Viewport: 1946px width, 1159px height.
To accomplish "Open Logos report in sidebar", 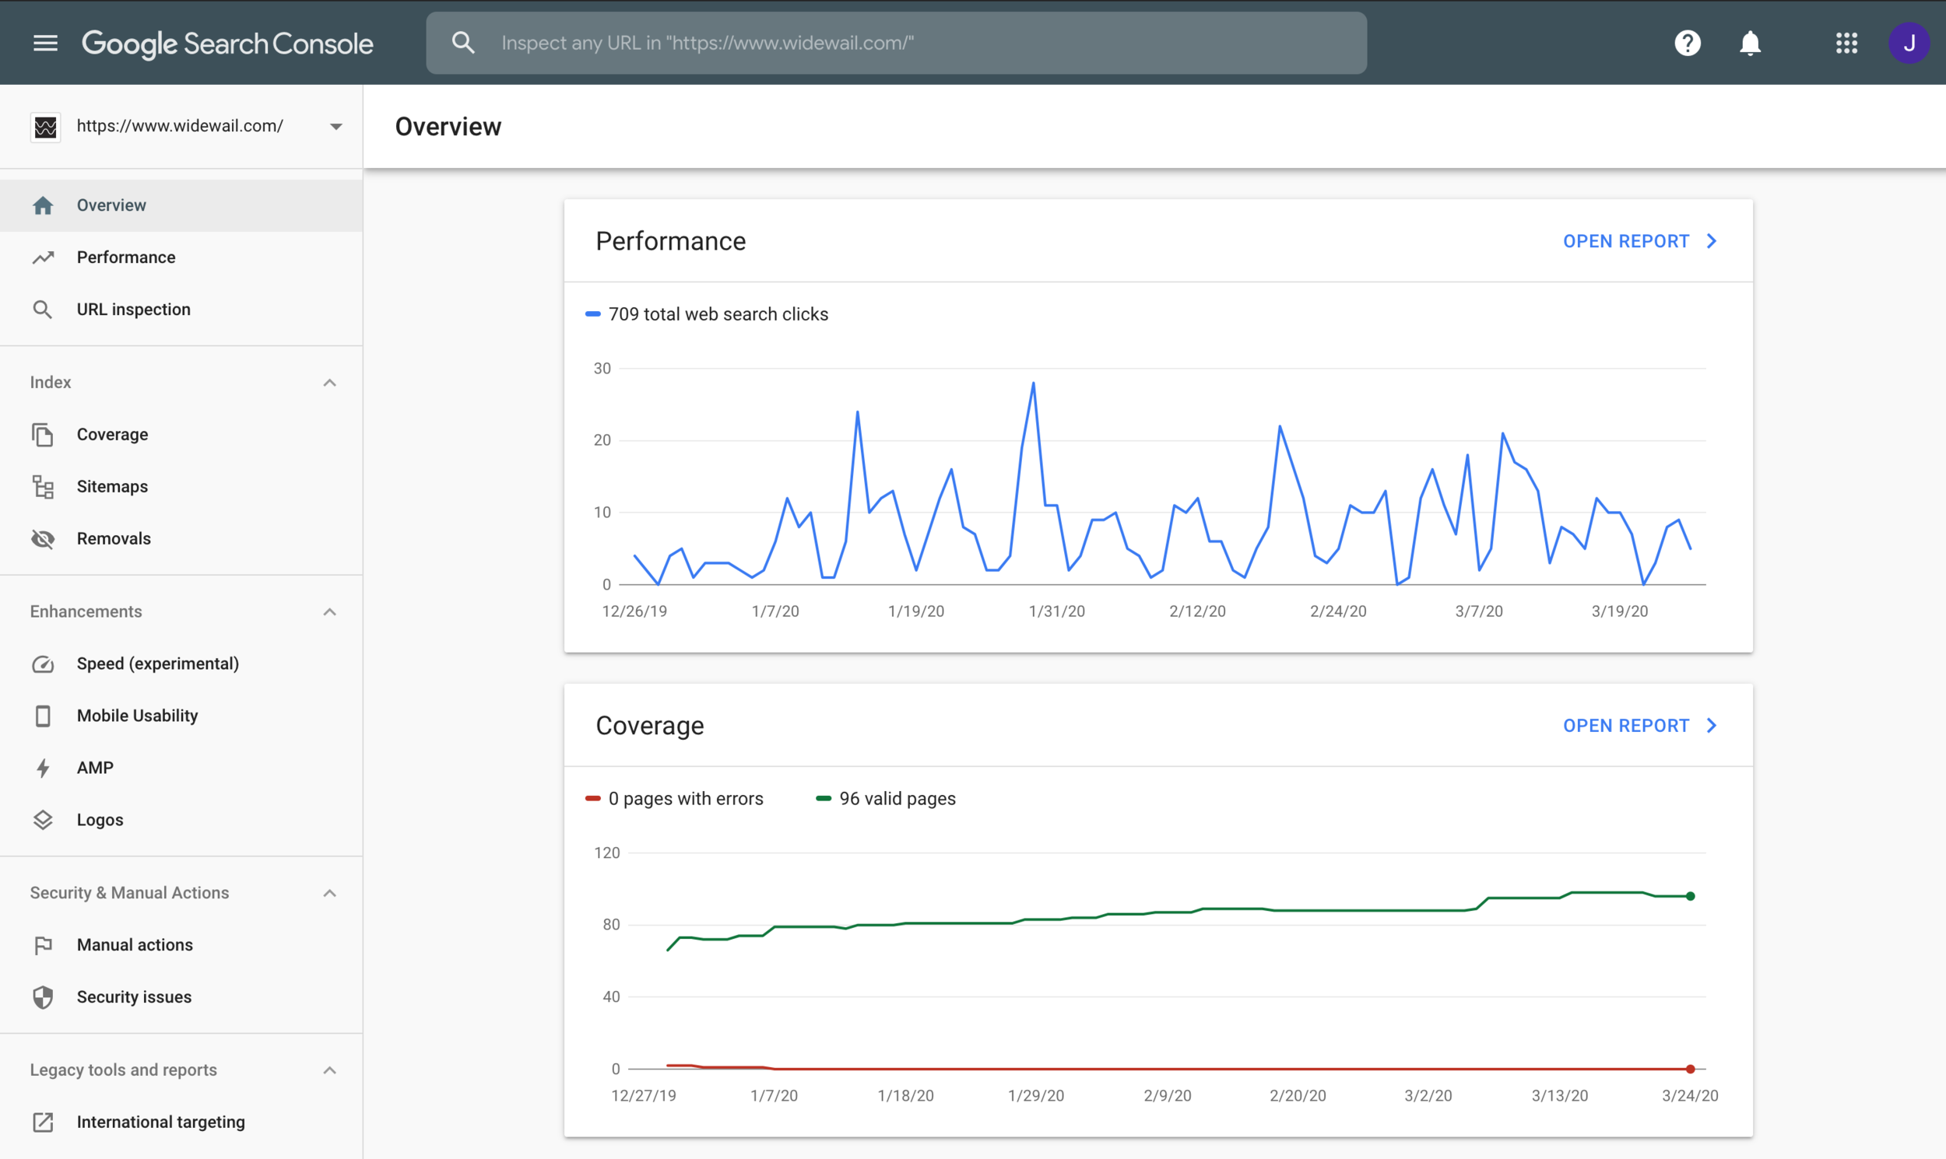I will coord(181,820).
